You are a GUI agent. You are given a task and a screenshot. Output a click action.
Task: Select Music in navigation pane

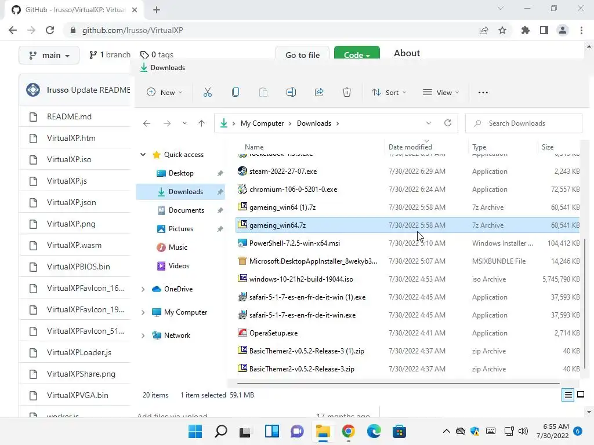click(x=178, y=247)
